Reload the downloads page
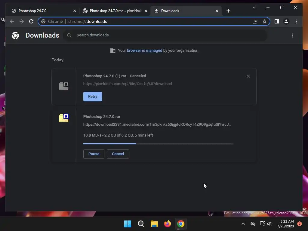Image resolution: width=308 pixels, height=231 pixels. coord(31,21)
